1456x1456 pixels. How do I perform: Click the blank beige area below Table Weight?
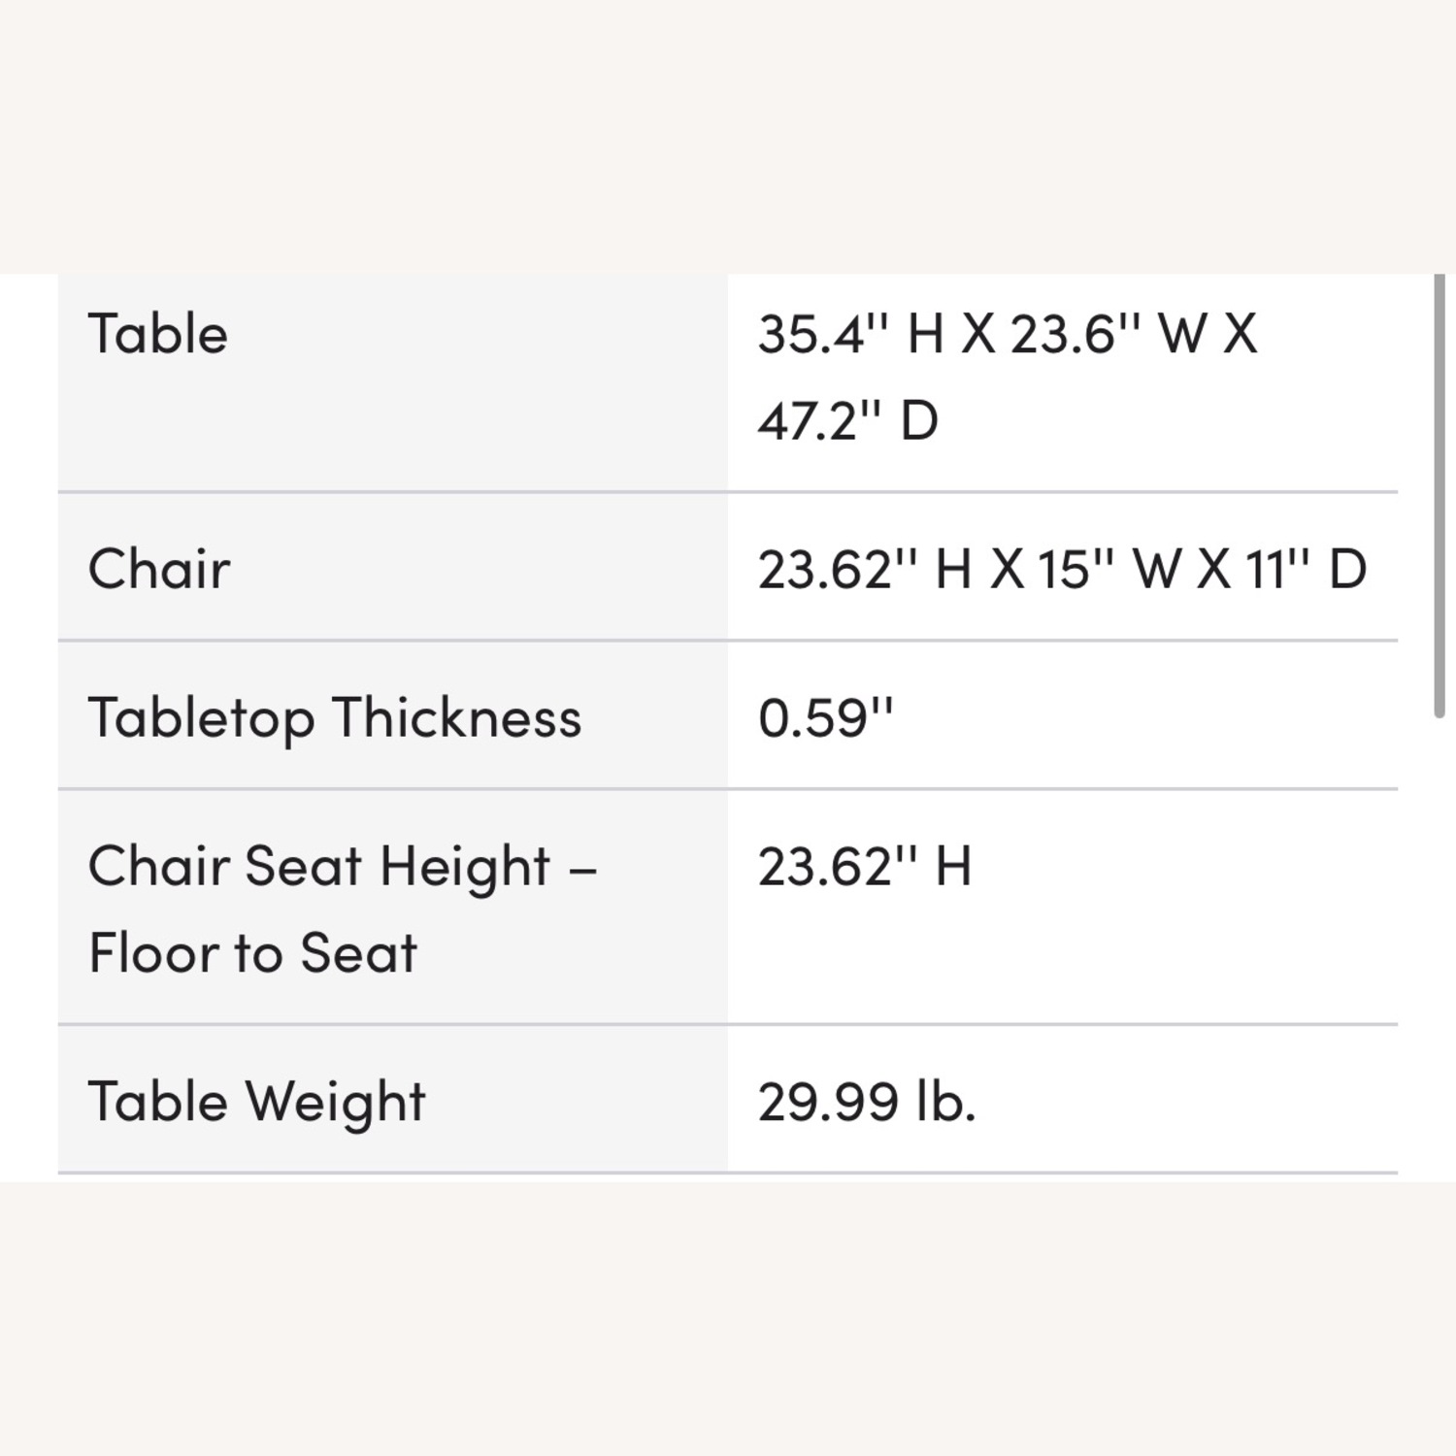coord(728,1320)
